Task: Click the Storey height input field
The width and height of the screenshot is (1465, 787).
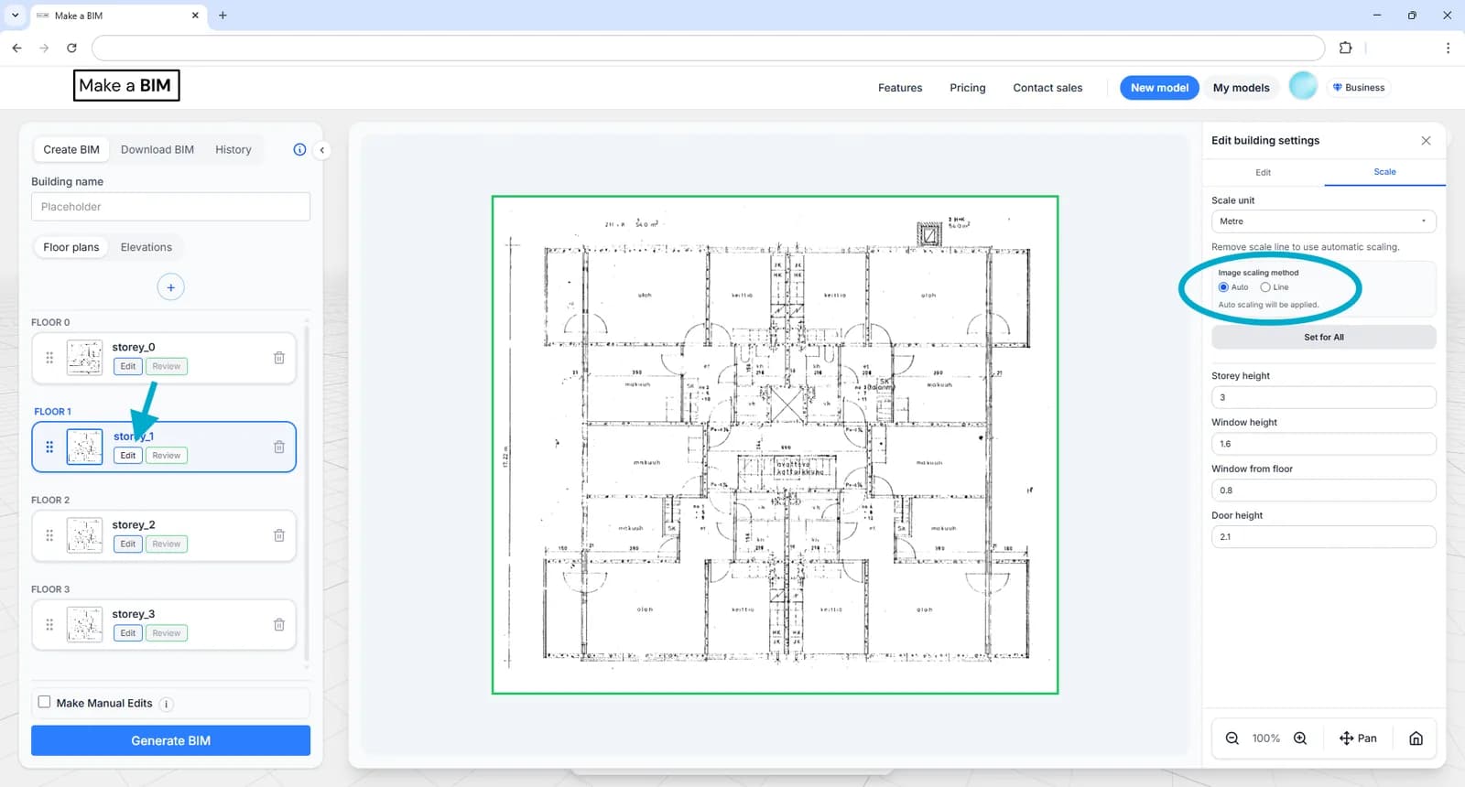Action: (x=1323, y=397)
